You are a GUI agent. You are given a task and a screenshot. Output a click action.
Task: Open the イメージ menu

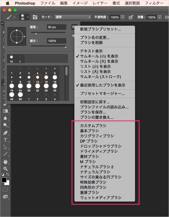click(x=80, y=3)
